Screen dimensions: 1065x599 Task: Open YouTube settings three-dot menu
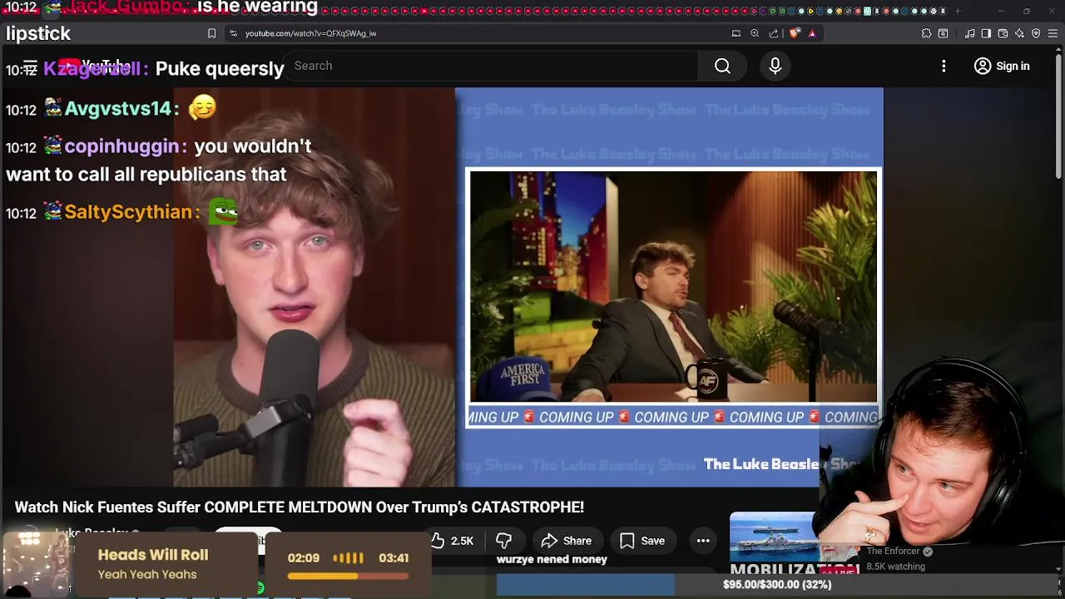pyautogui.click(x=944, y=66)
